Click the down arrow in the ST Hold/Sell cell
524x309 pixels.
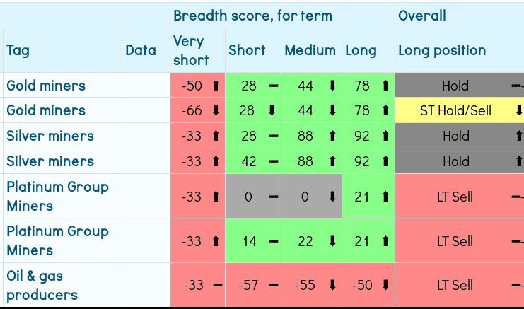(x=518, y=110)
